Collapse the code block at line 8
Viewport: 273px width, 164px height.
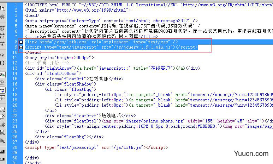pos(21,42)
